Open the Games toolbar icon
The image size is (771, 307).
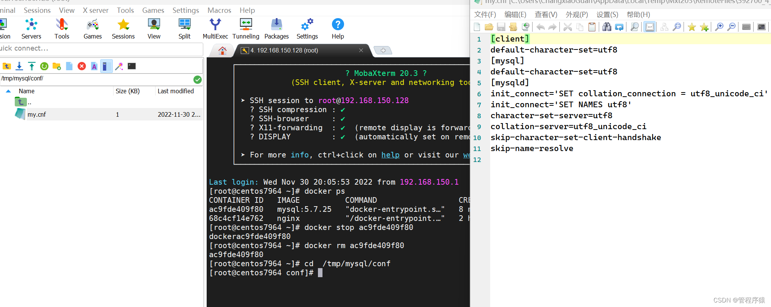[92, 29]
